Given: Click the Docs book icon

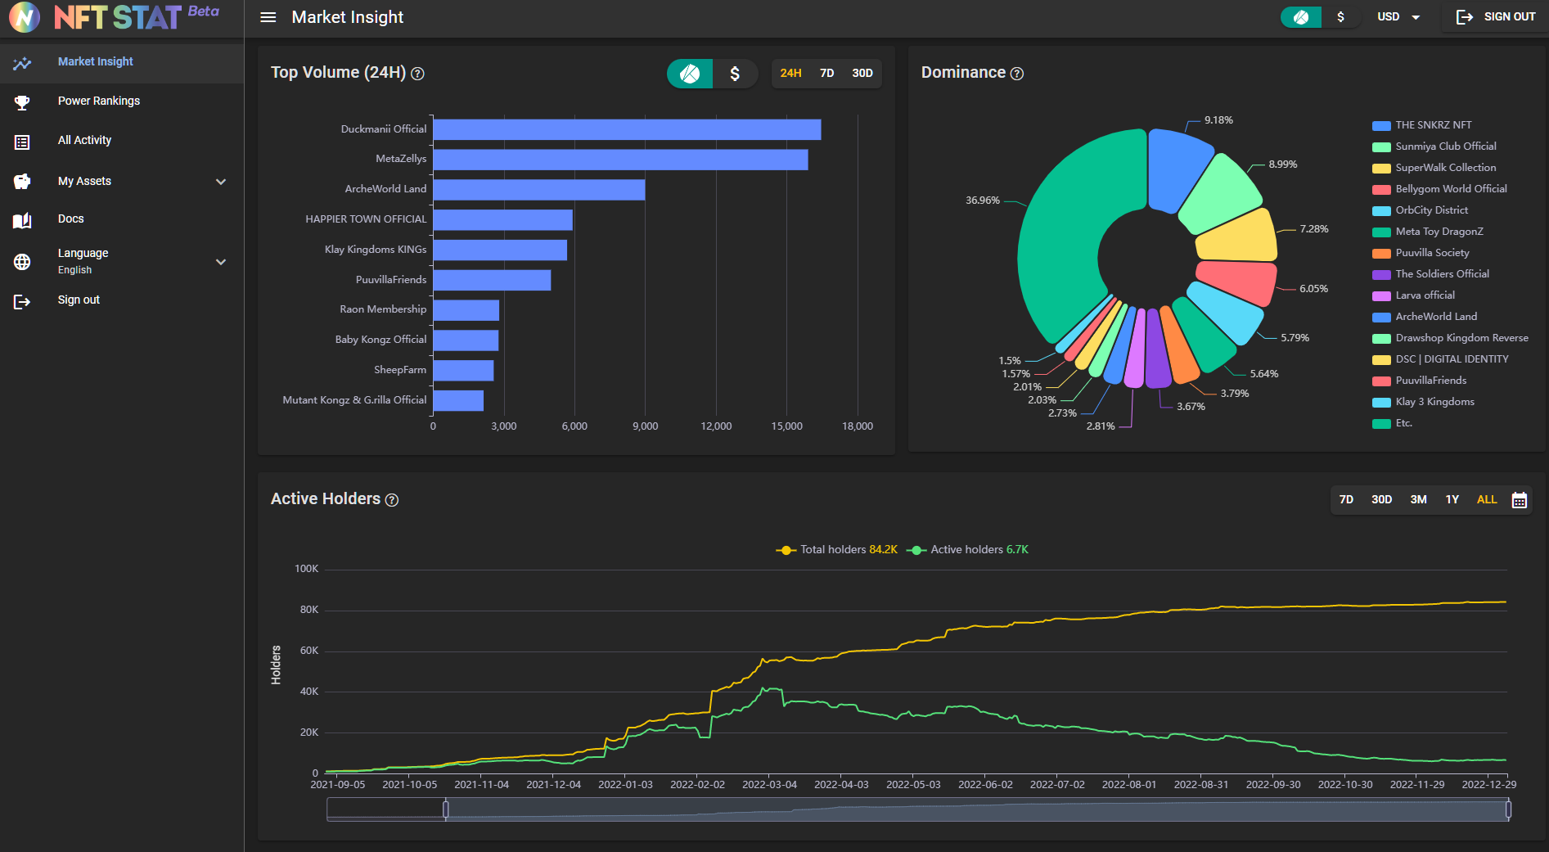Looking at the screenshot, I should click(x=22, y=219).
